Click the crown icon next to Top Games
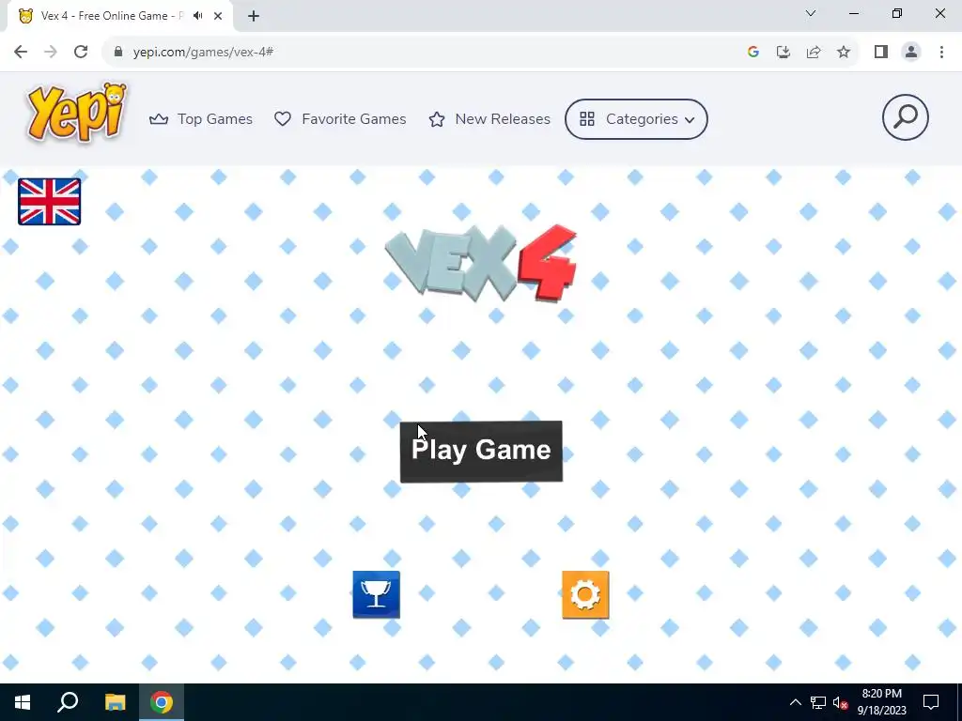 [x=158, y=119]
